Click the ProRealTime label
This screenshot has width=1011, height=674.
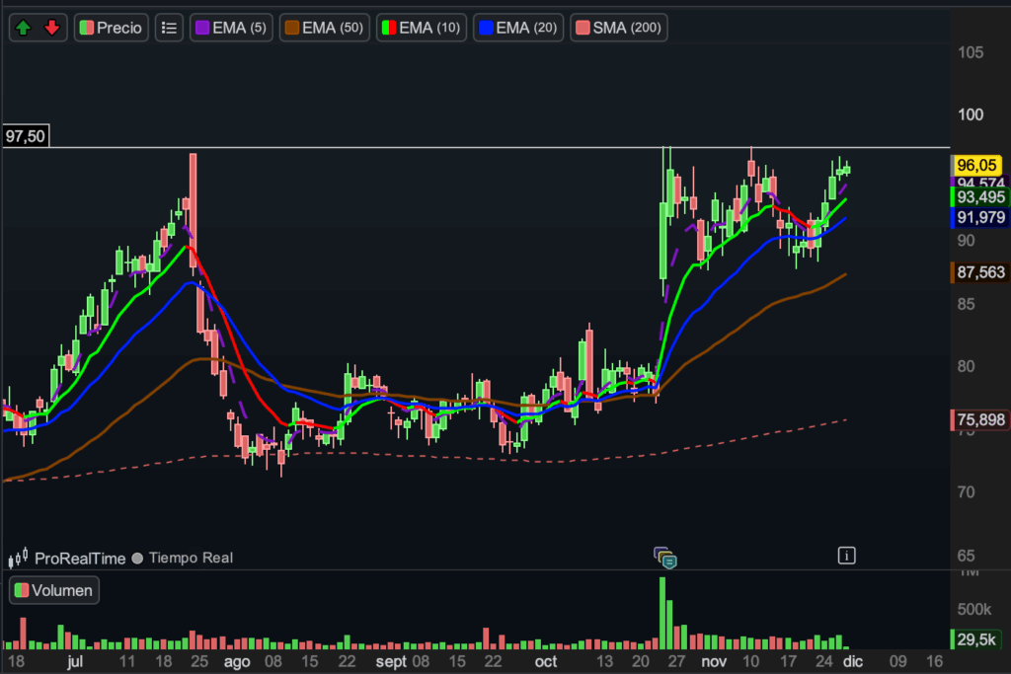pos(80,559)
